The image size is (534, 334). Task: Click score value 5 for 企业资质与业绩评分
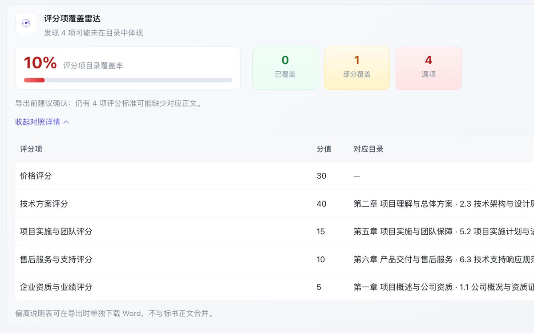coord(319,287)
